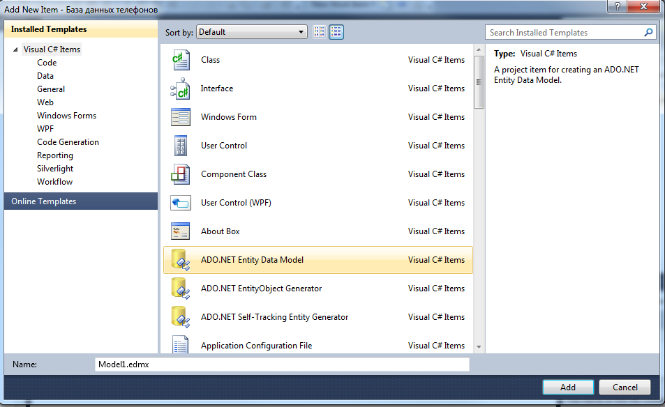Pick the Windows Form template icon
This screenshot has width=665, height=407.
(x=181, y=117)
